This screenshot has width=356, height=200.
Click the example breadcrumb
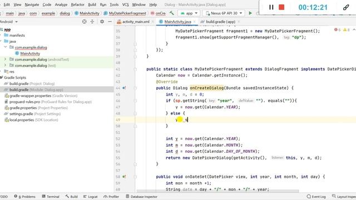click(48, 13)
